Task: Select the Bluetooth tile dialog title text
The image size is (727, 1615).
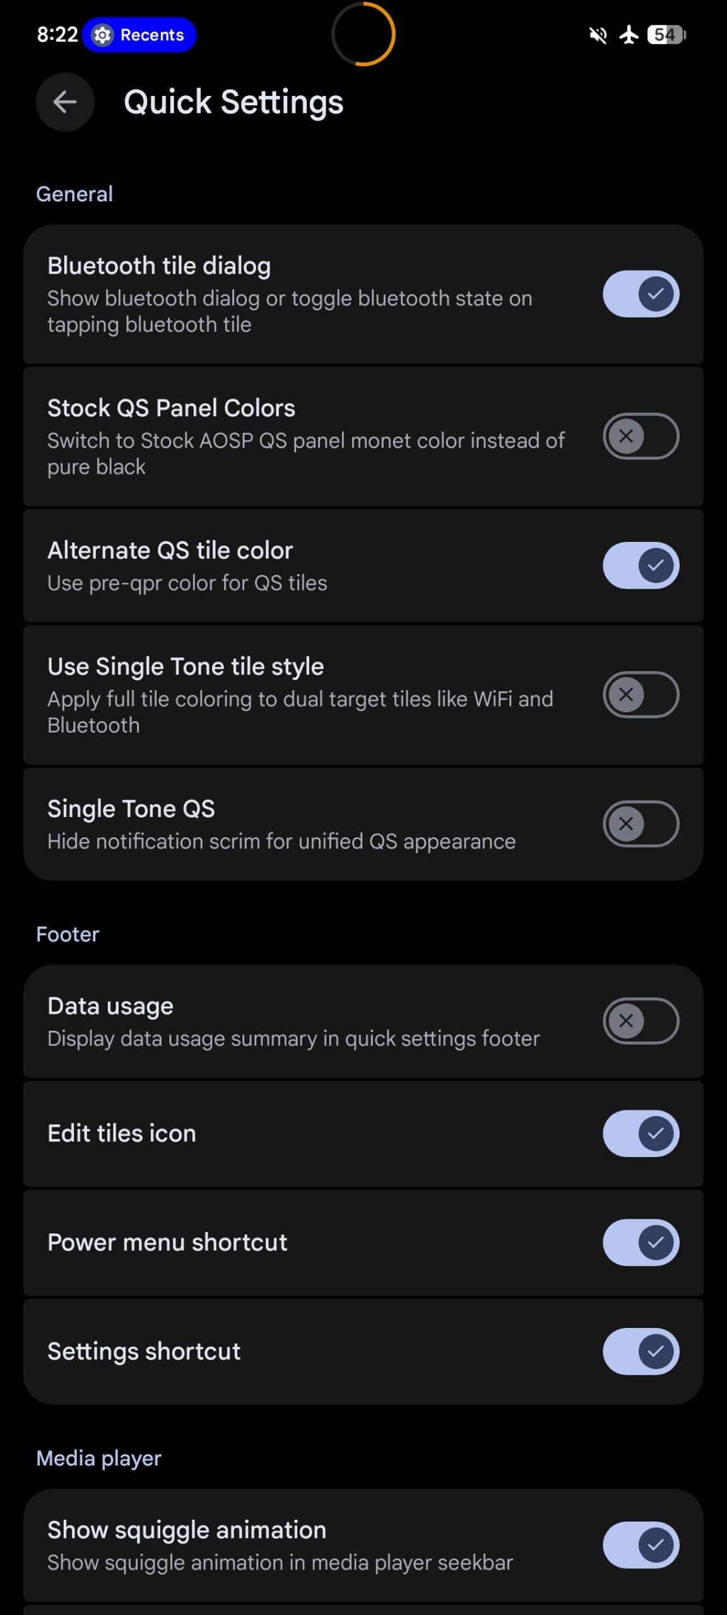Action: 159,266
